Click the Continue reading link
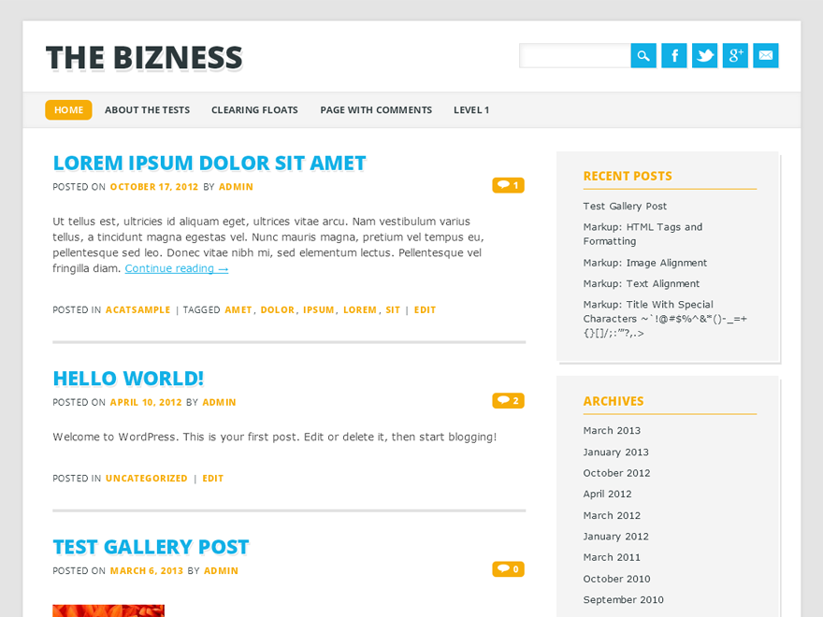The image size is (823, 617). (x=176, y=268)
